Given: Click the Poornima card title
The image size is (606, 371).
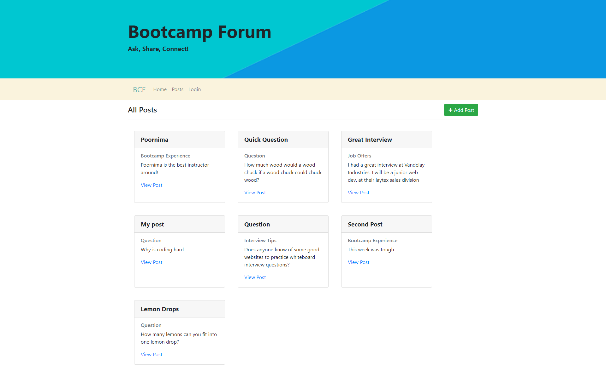Looking at the screenshot, I should click(154, 140).
